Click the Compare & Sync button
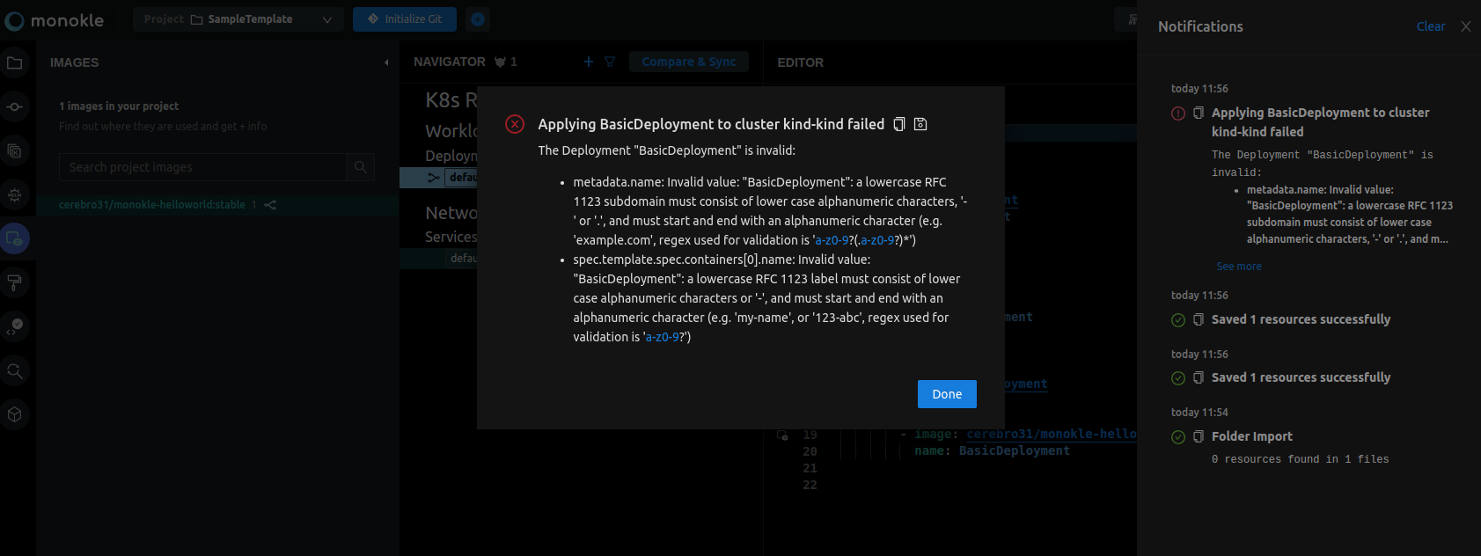The width and height of the screenshot is (1481, 556). click(x=689, y=62)
